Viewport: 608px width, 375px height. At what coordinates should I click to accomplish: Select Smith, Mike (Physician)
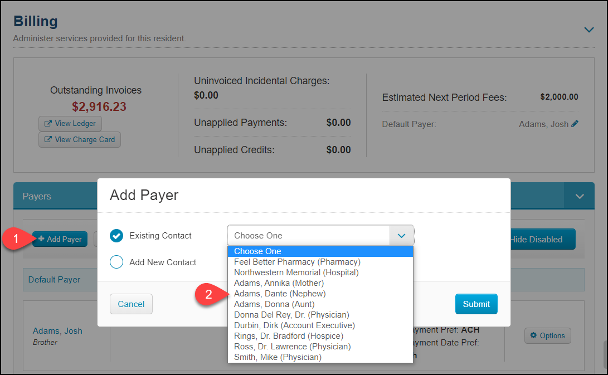[x=320, y=357]
